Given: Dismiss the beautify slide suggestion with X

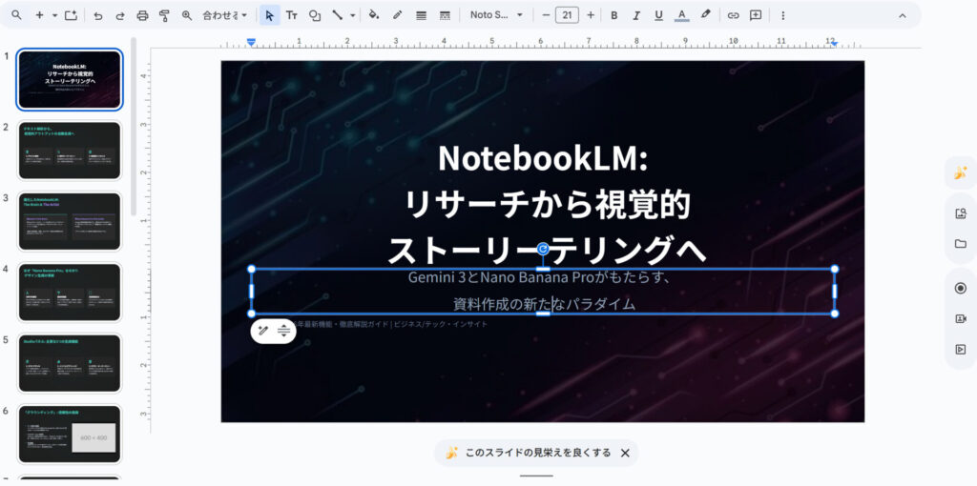Looking at the screenshot, I should 626,453.
